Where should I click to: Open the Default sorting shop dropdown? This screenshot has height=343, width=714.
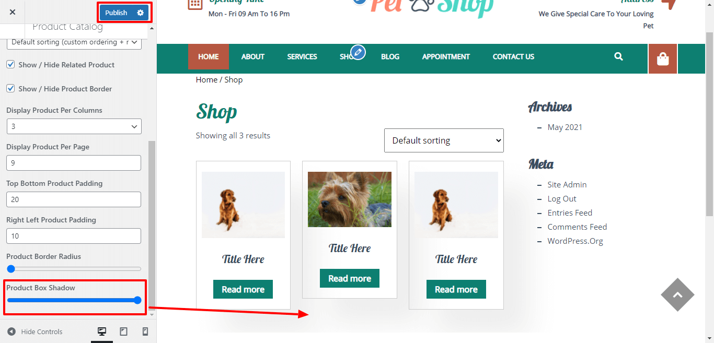point(444,140)
